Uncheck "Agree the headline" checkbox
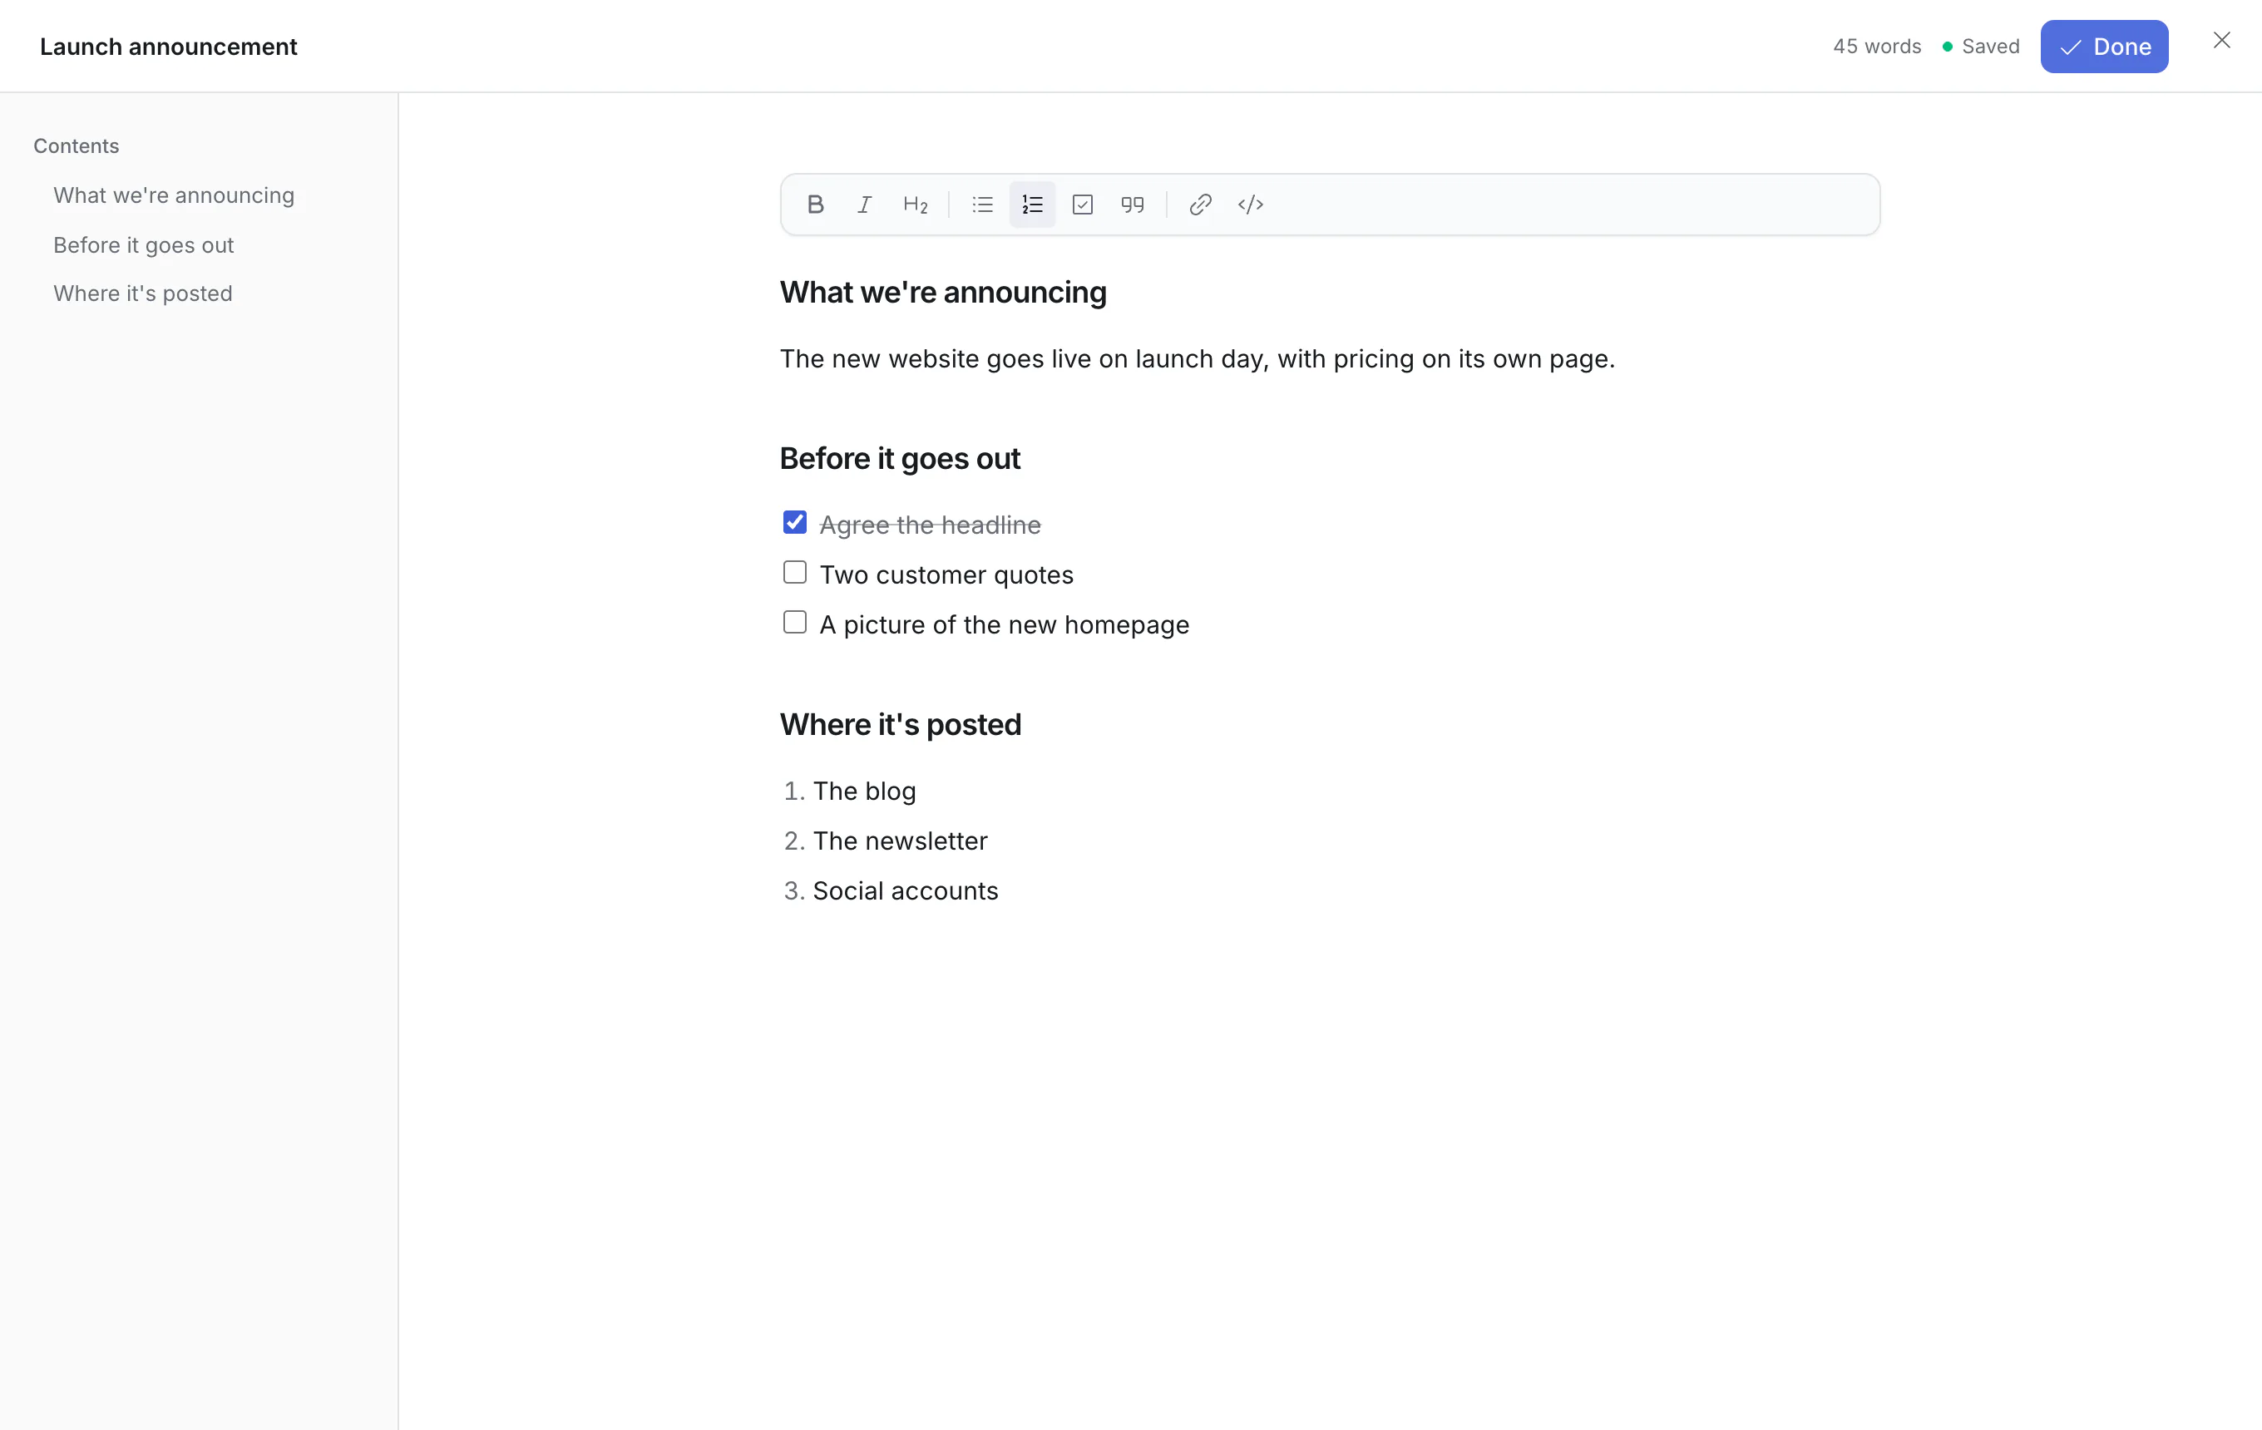This screenshot has height=1430, width=2262. [x=795, y=522]
